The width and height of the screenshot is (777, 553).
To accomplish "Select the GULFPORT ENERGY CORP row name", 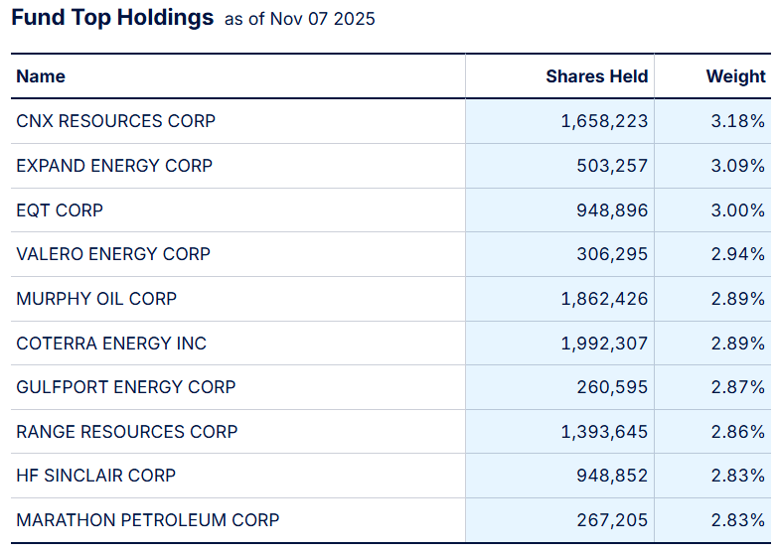I will click(x=126, y=387).
